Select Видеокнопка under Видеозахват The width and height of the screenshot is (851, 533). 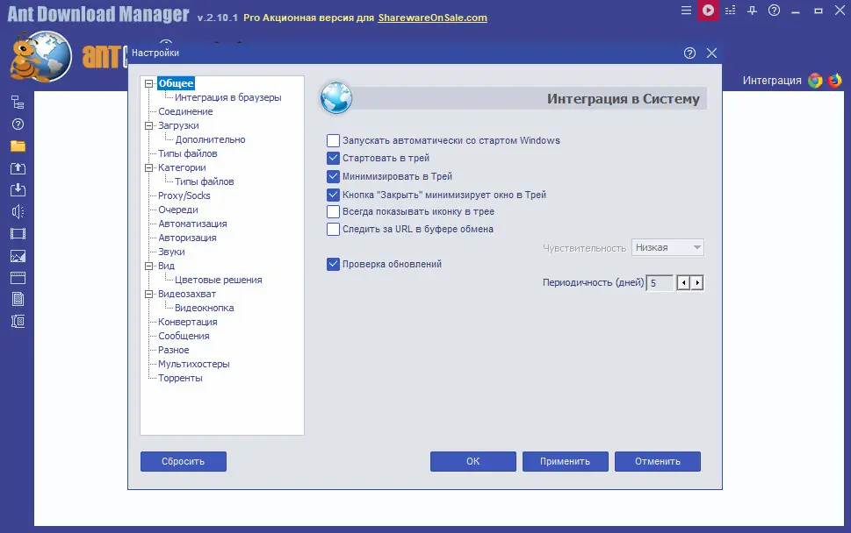pyautogui.click(x=204, y=309)
